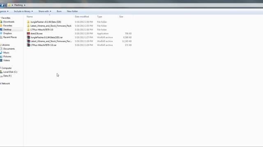Select file name JungleFlasher.0.1.94.Beta(320).rar
Screen dimensions: 263x147
pos(46,38)
